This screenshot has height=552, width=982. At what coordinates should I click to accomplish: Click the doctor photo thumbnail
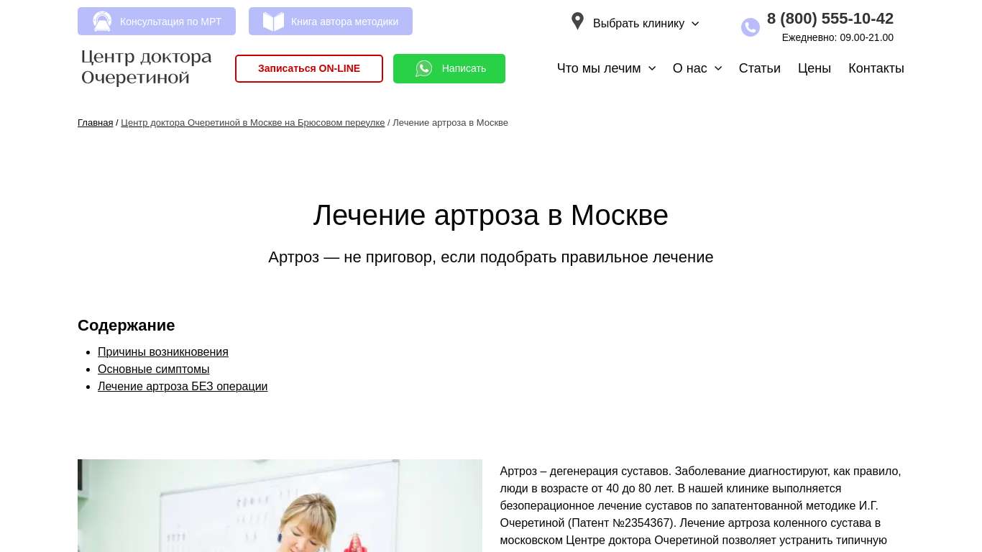coord(280,505)
